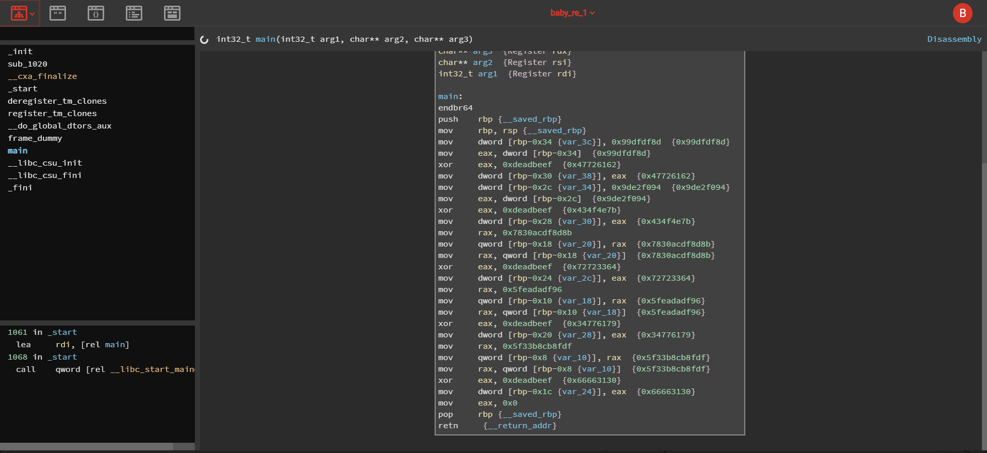
Task: Click the xor line annotated 0x47726162
Action: pos(530,165)
